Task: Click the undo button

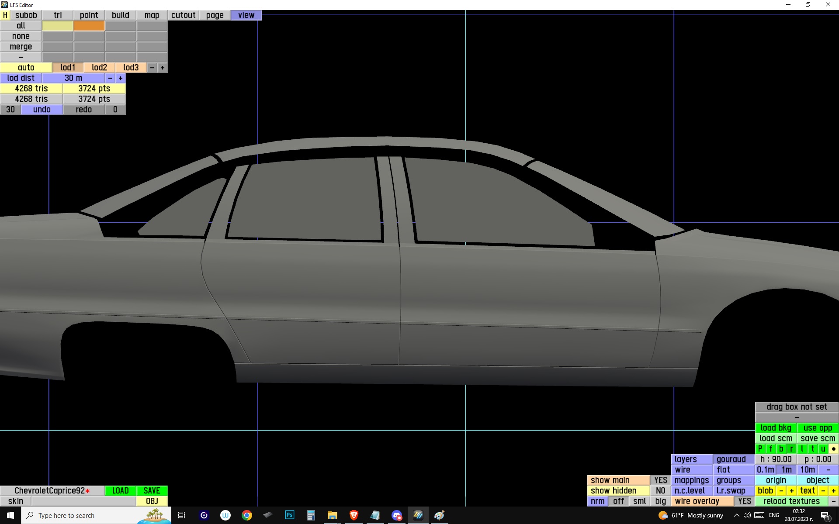Action: [x=42, y=110]
